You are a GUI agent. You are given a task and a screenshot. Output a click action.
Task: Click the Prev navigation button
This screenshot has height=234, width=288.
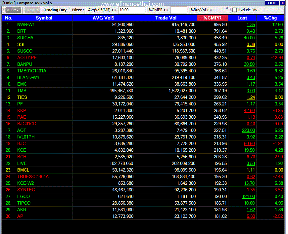tap(13, 10)
